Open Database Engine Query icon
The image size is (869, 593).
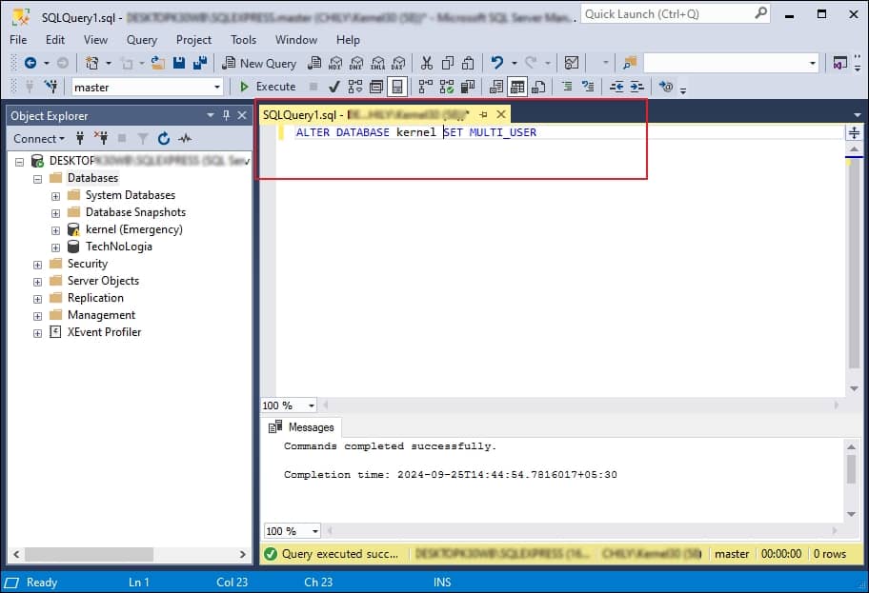(x=314, y=63)
